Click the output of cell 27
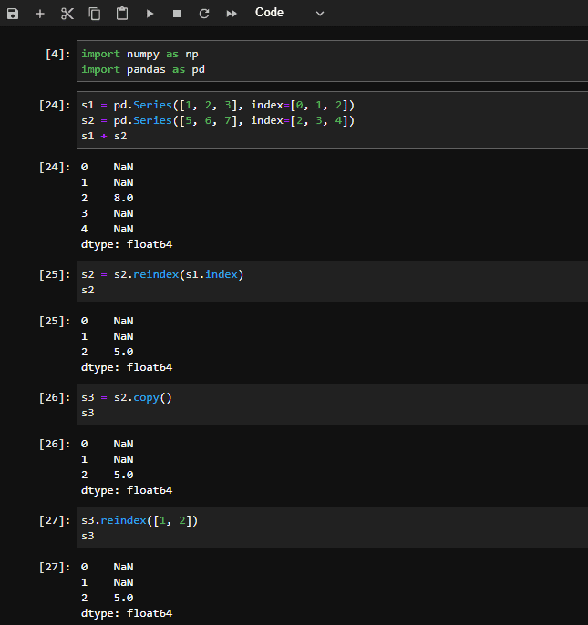This screenshot has width=588, height=625. (126, 589)
